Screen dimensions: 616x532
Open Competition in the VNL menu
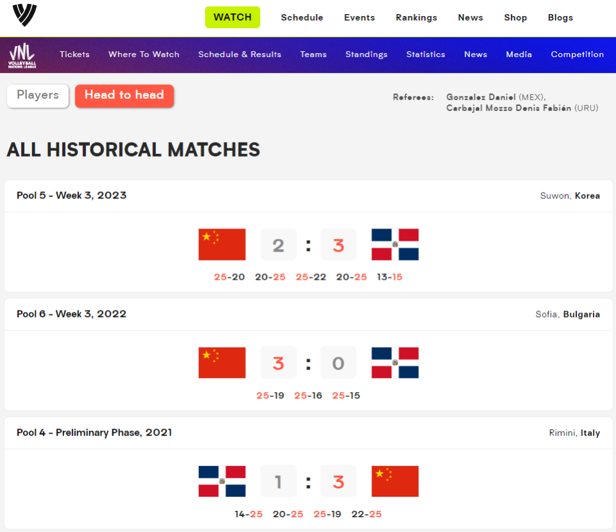(x=577, y=54)
